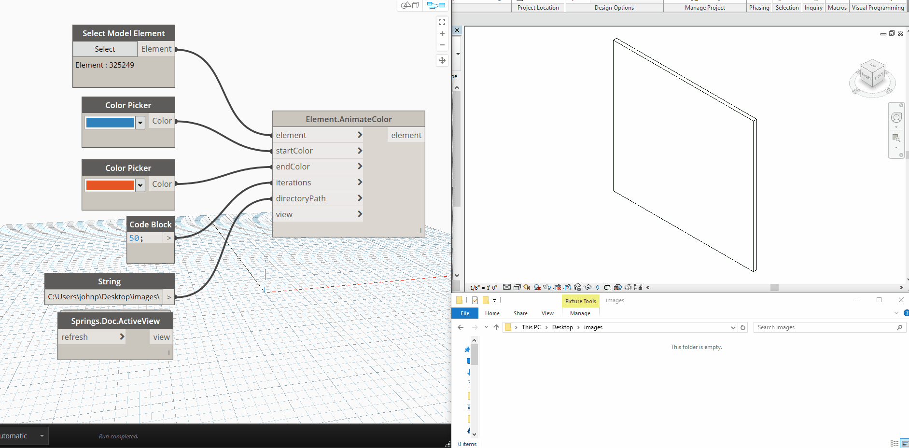Click Desktop in the Explorer breadcrumb
909x448 pixels.
(562, 327)
